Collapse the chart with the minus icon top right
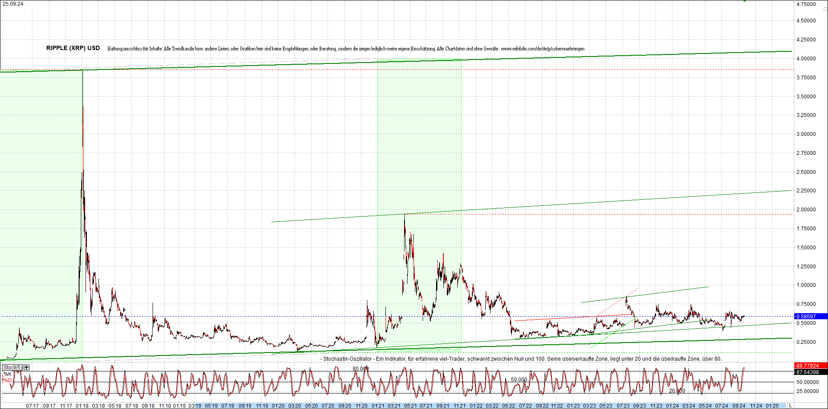 [825, 9]
